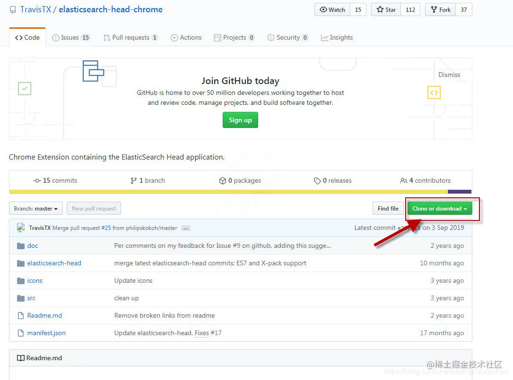
Task: Click the icons folder icon
Action: 21,281
